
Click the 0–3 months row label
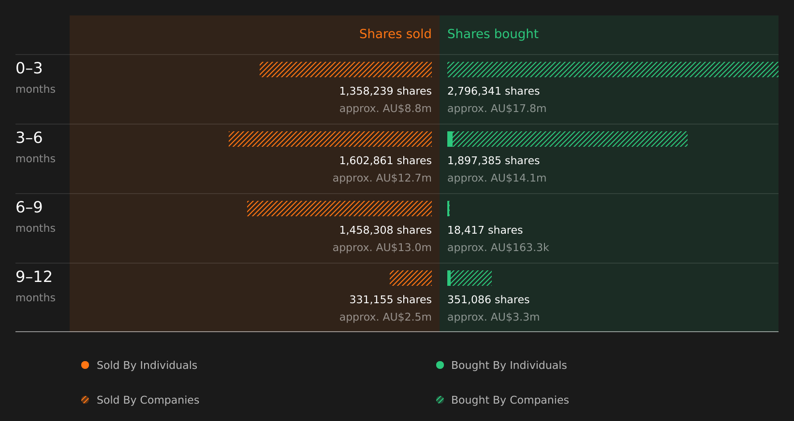tap(35, 77)
